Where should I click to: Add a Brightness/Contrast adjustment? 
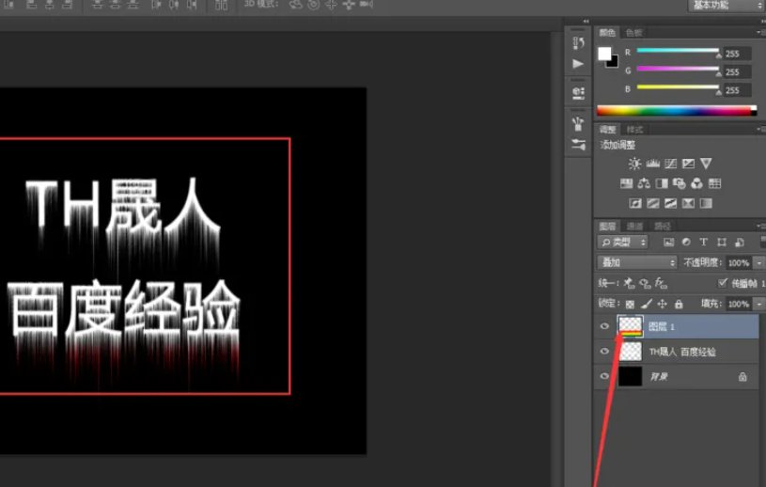click(x=634, y=164)
